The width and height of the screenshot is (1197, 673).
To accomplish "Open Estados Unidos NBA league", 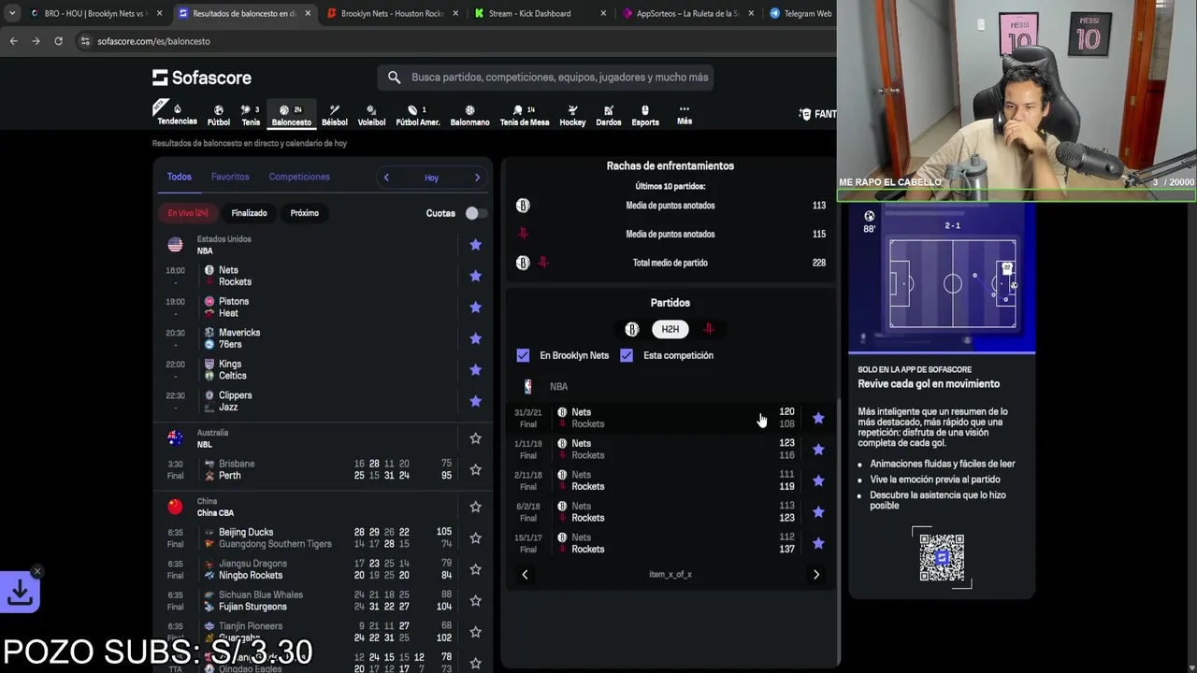I will tap(224, 245).
